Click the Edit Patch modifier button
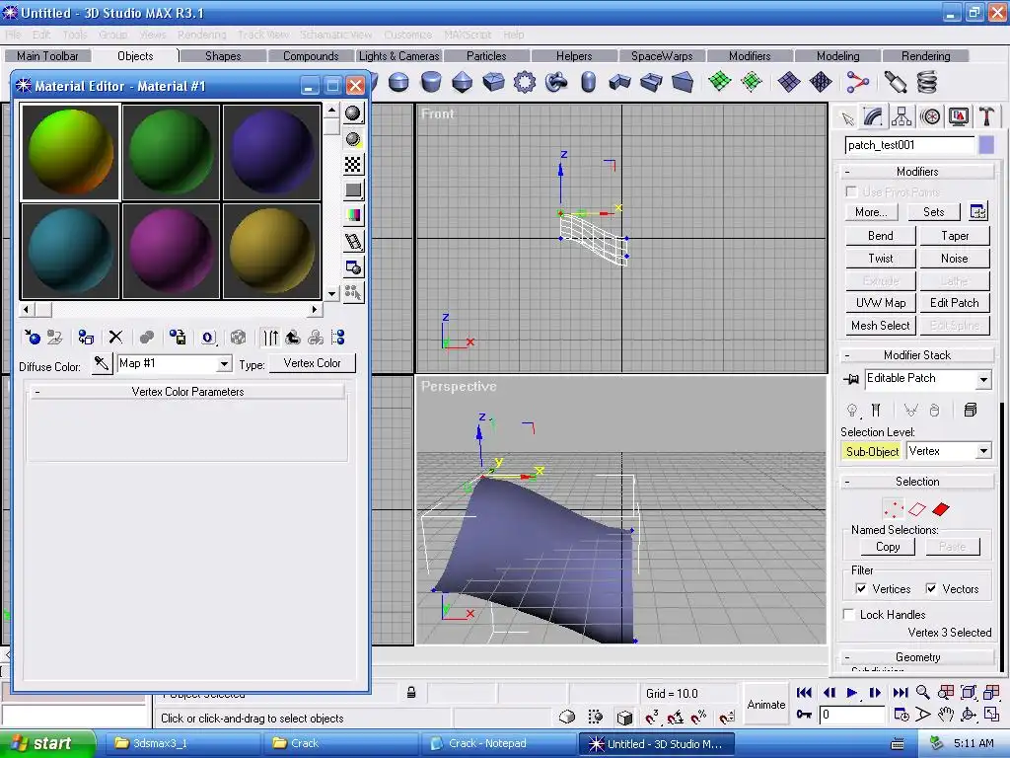1010x758 pixels. (x=955, y=303)
